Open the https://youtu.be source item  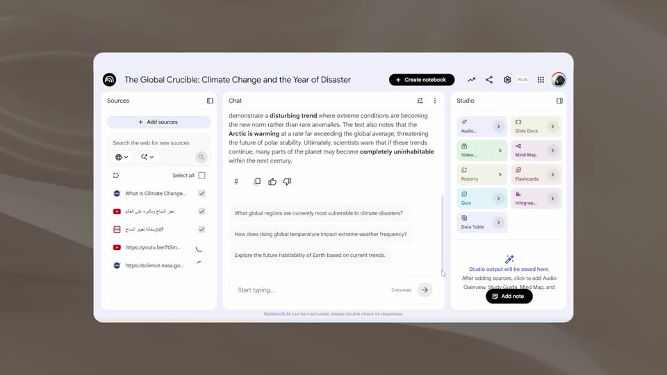[153, 247]
